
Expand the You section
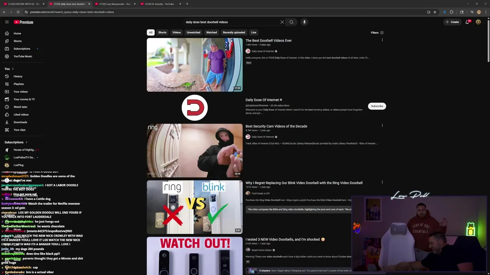(9, 69)
